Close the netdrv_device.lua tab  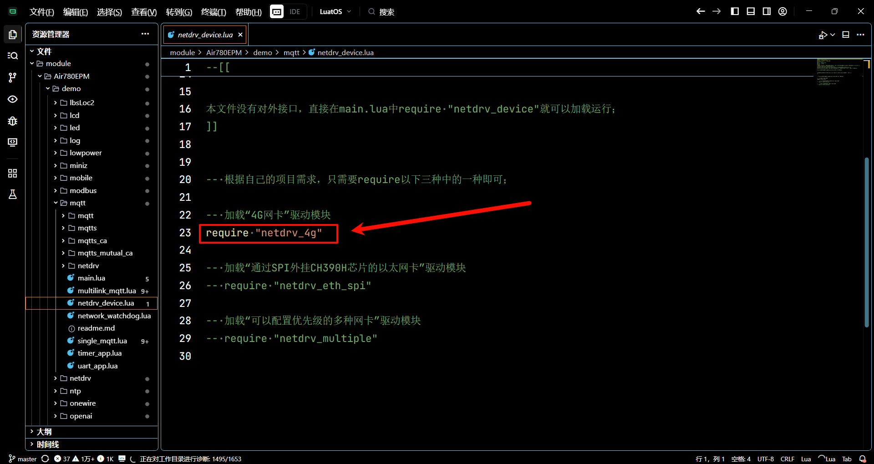tap(240, 35)
